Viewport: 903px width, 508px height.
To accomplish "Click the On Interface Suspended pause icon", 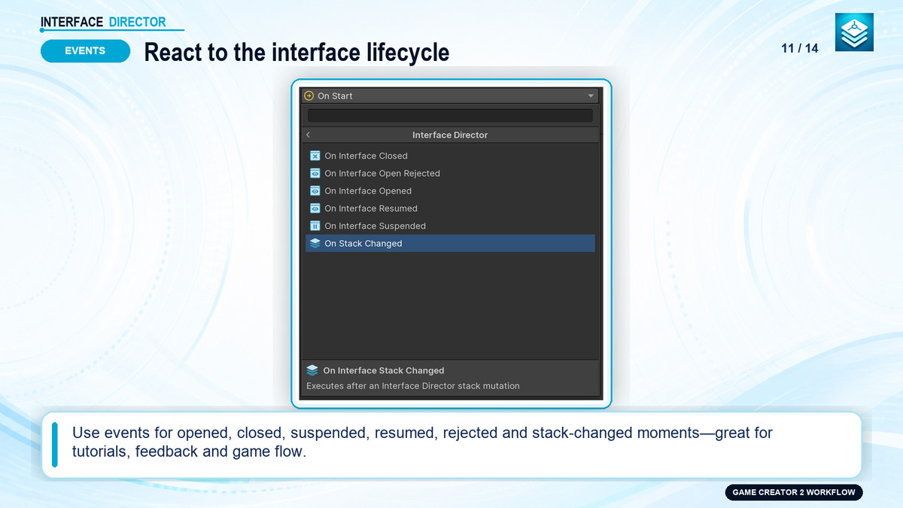I will pos(315,226).
